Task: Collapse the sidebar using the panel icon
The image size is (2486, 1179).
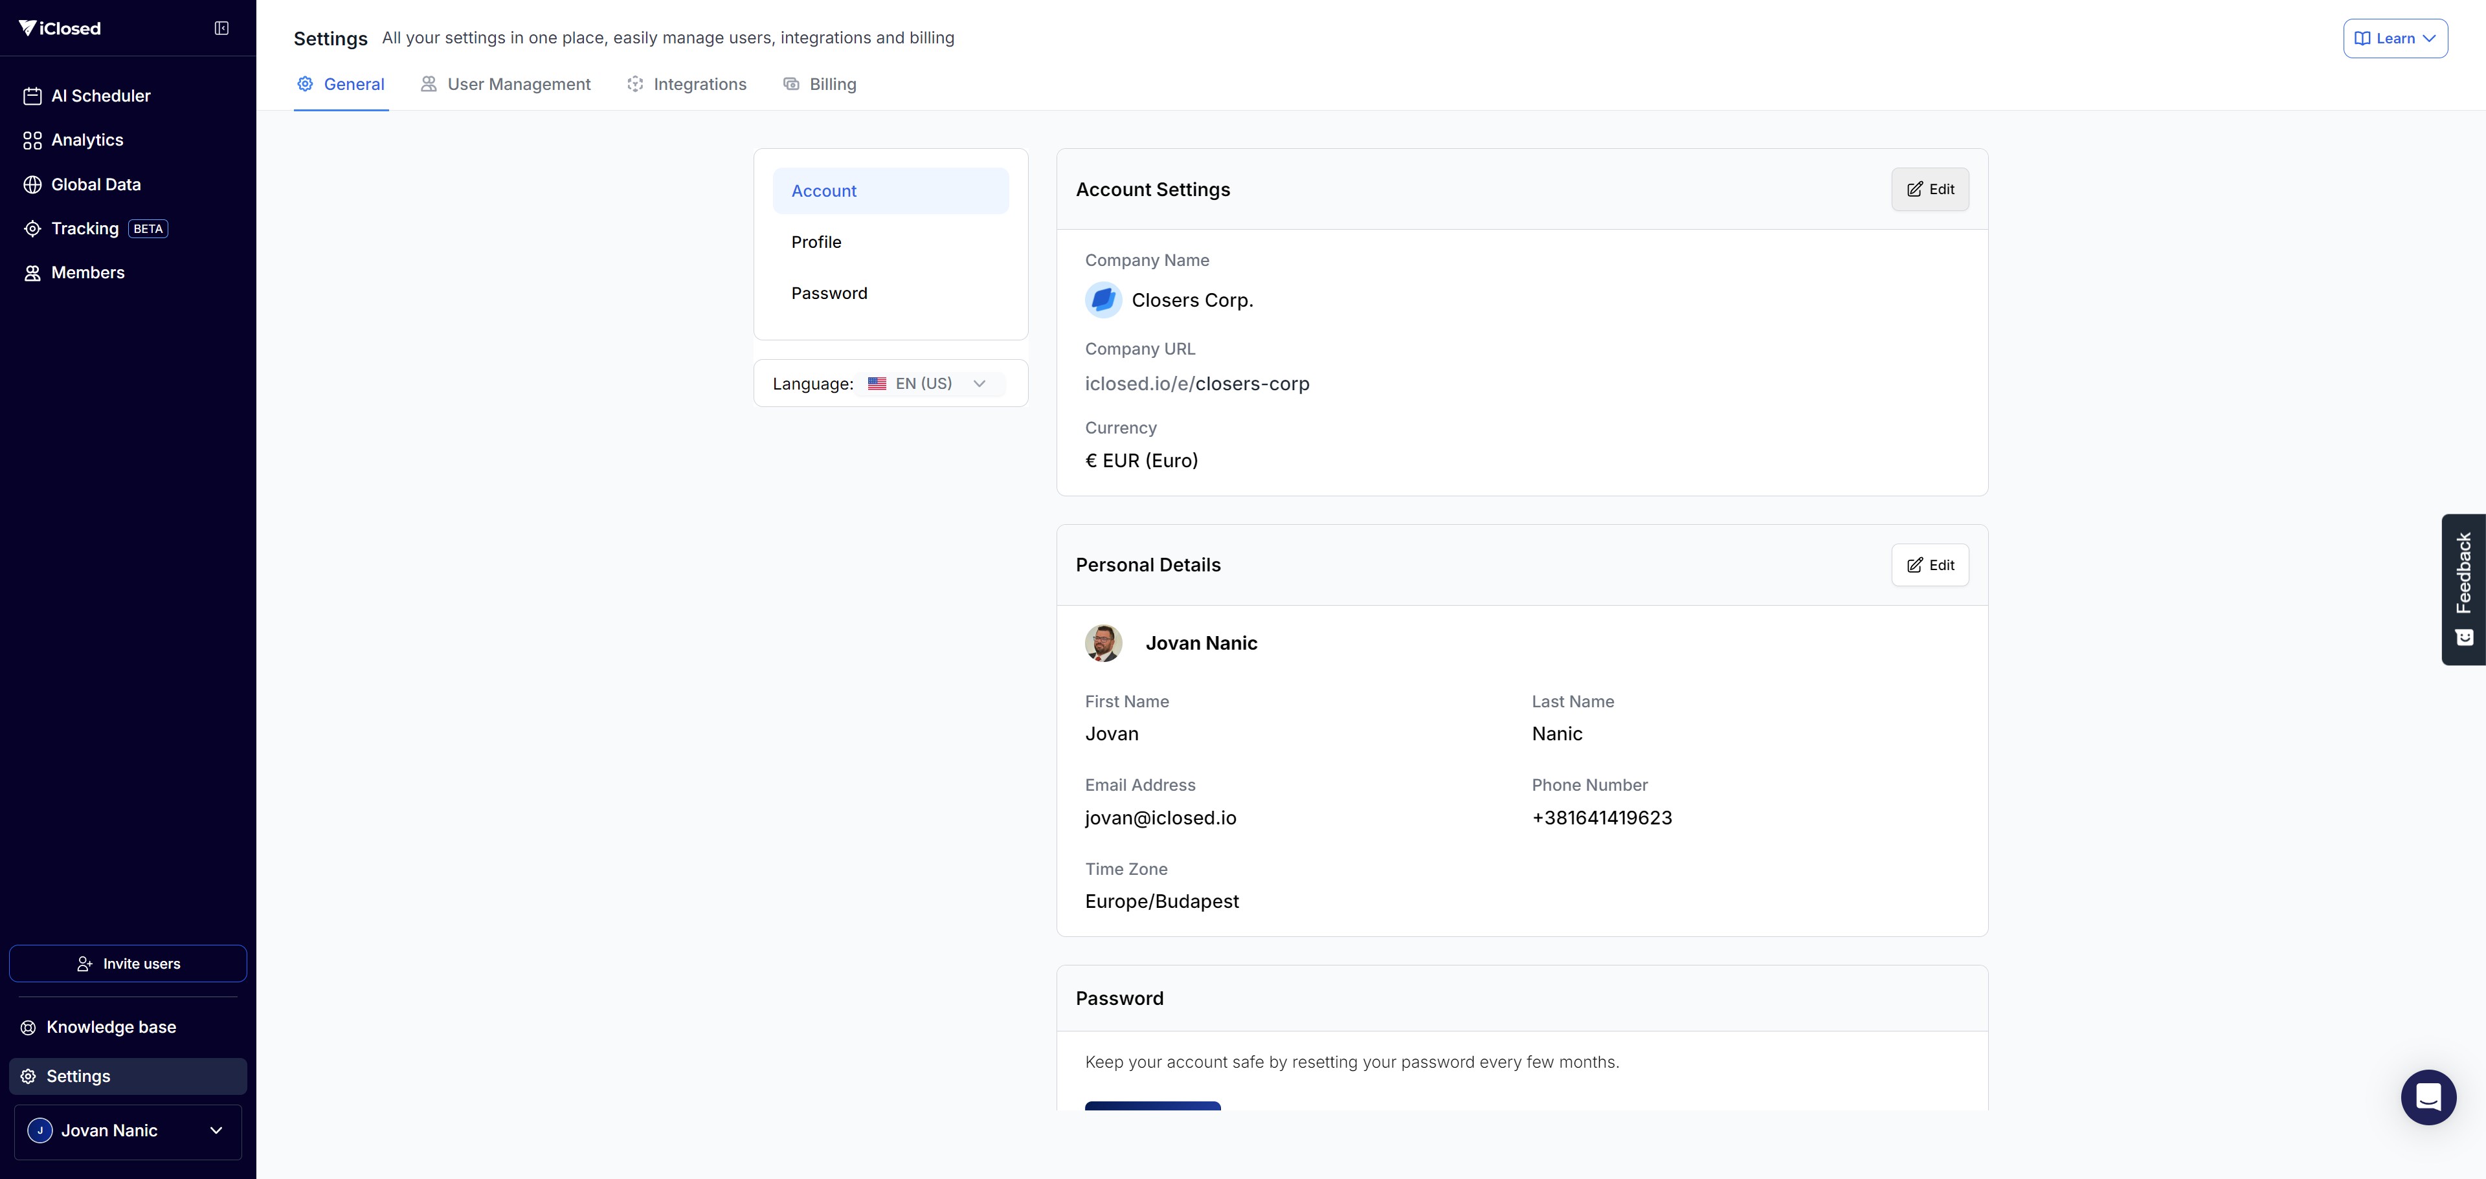Action: click(x=221, y=28)
